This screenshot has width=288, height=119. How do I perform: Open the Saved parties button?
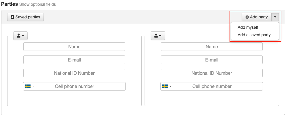(x=26, y=17)
